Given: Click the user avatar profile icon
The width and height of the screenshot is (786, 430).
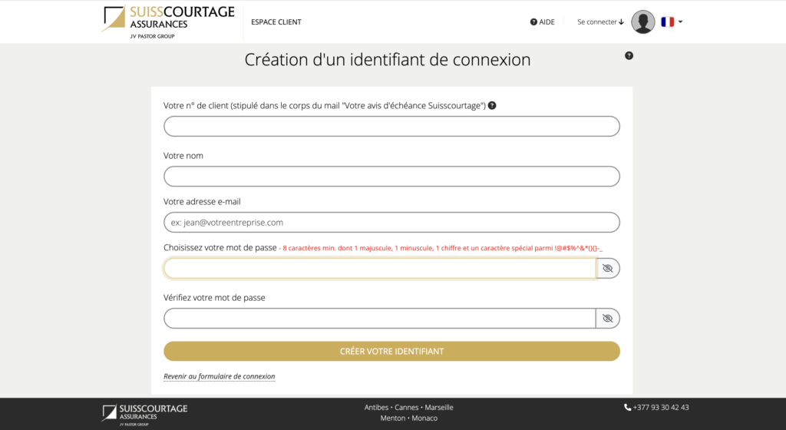Looking at the screenshot, I should coord(642,22).
